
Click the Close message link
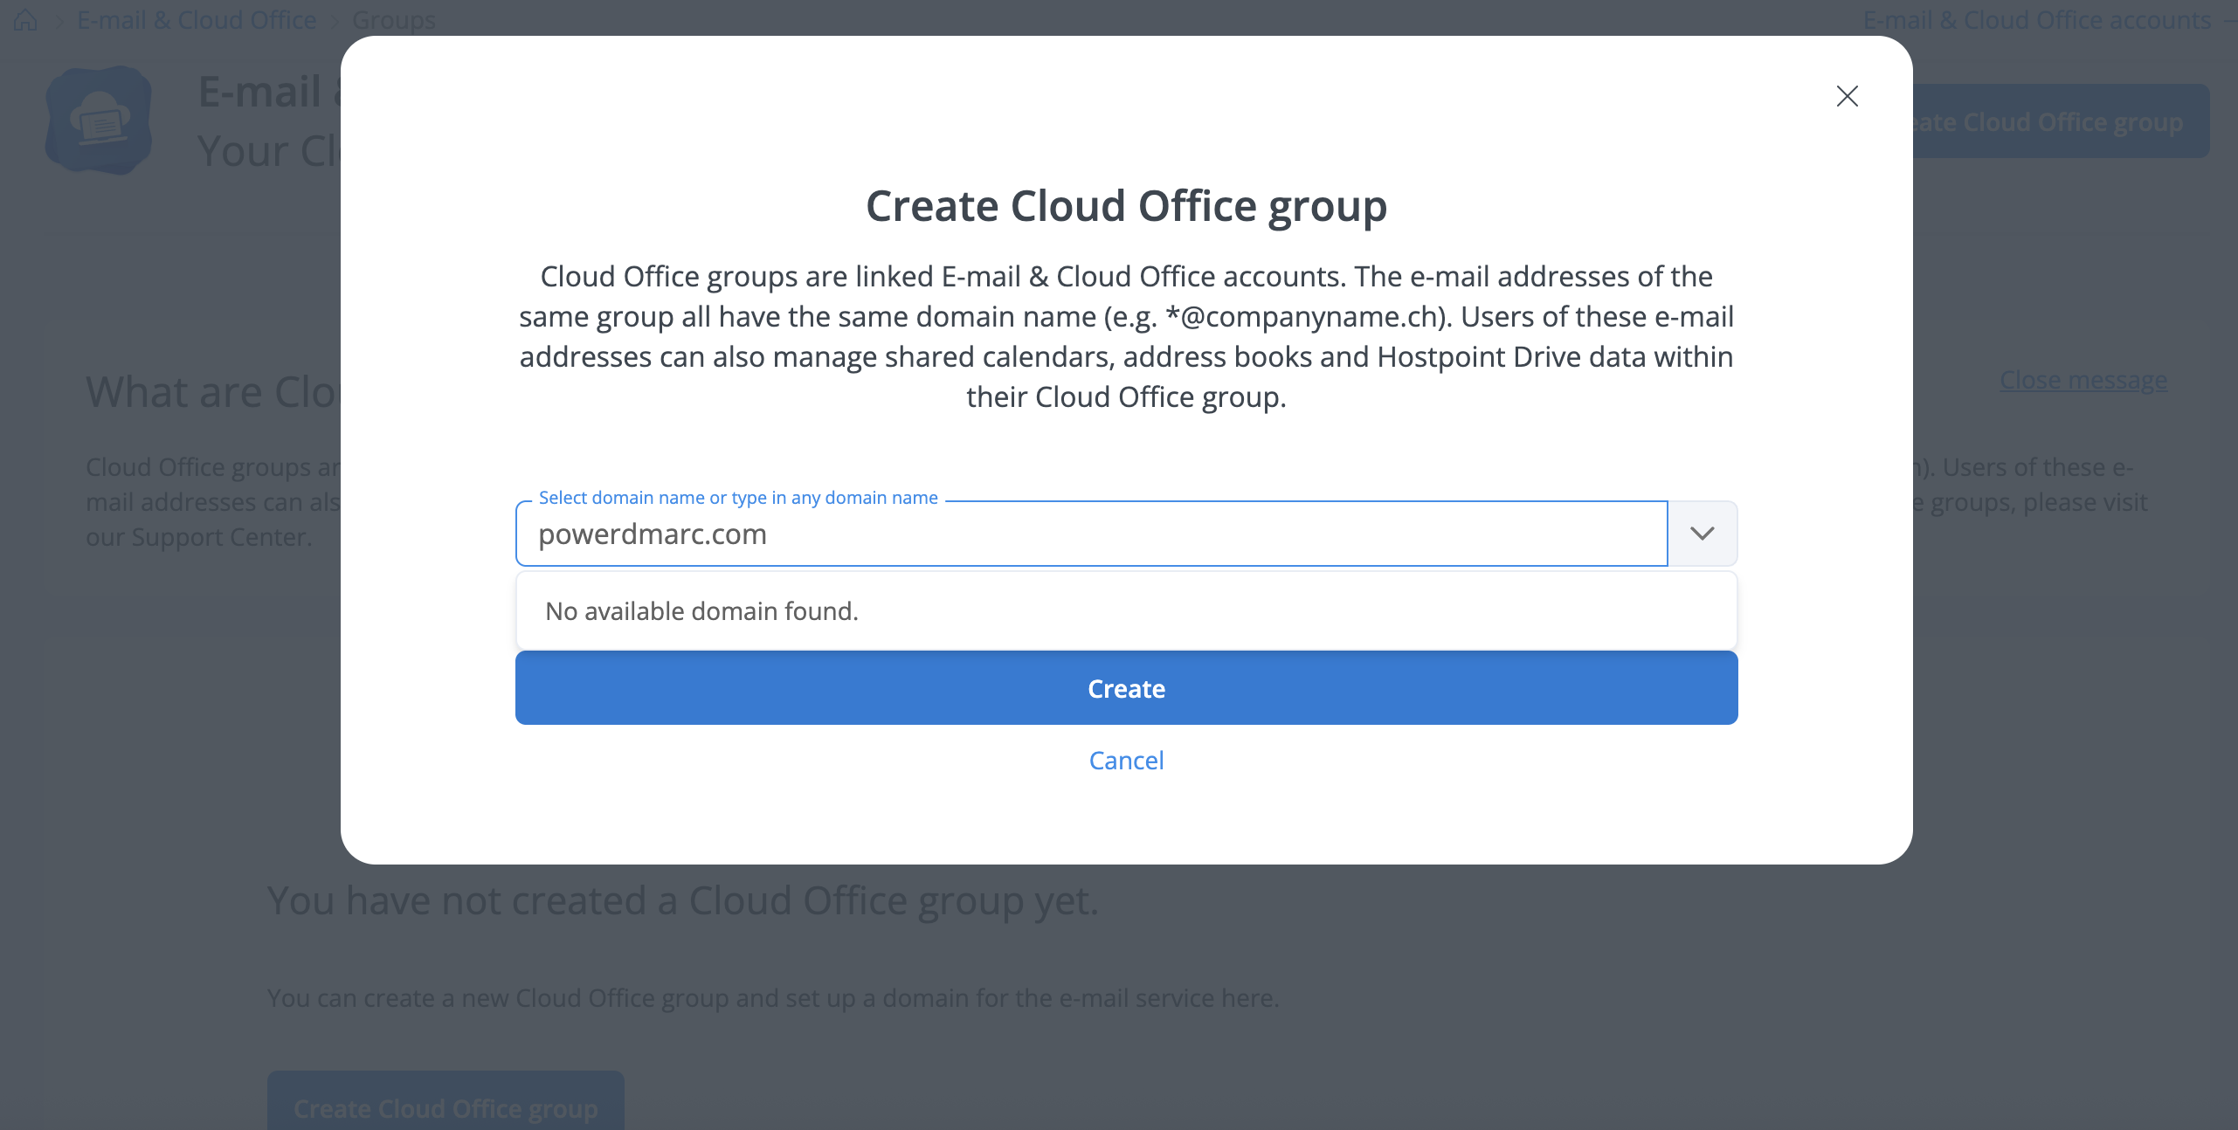click(2083, 381)
